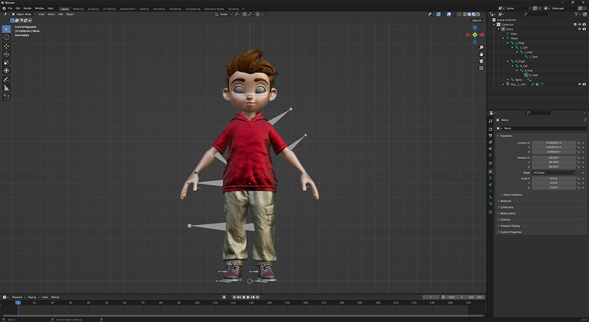Open the Object Constraints properties tab
This screenshot has height=322, width=589.
[x=491, y=184]
